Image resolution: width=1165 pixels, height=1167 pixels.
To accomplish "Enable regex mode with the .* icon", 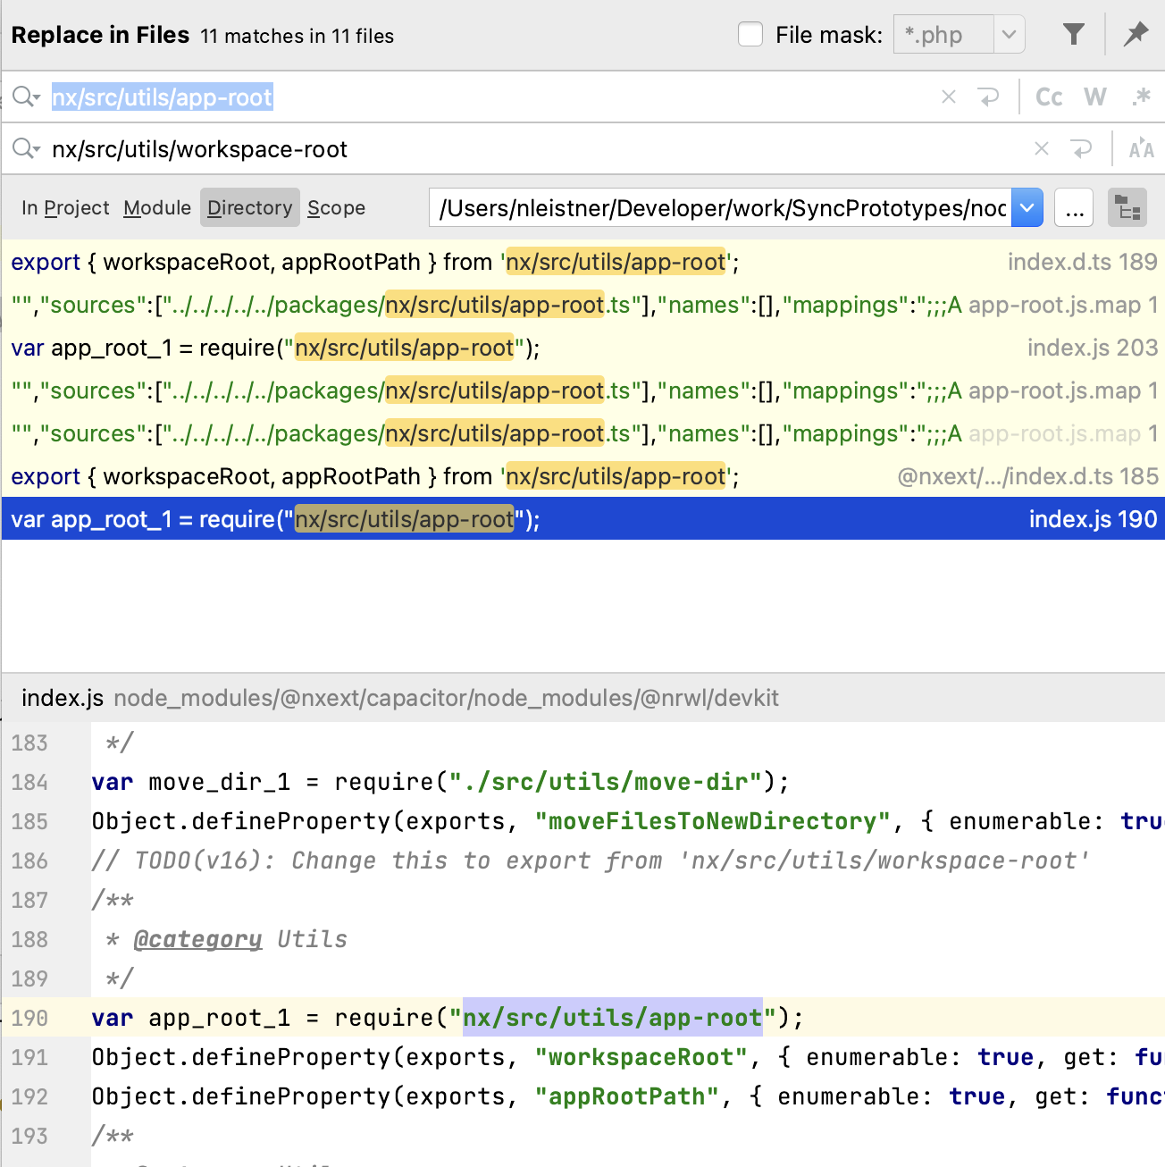I will [1141, 97].
